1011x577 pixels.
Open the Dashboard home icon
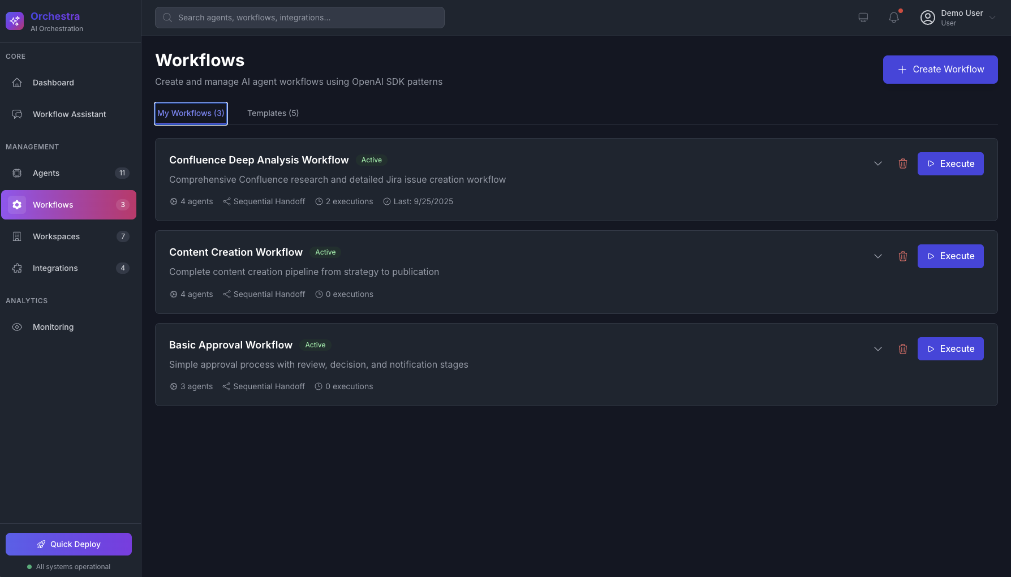click(x=17, y=83)
